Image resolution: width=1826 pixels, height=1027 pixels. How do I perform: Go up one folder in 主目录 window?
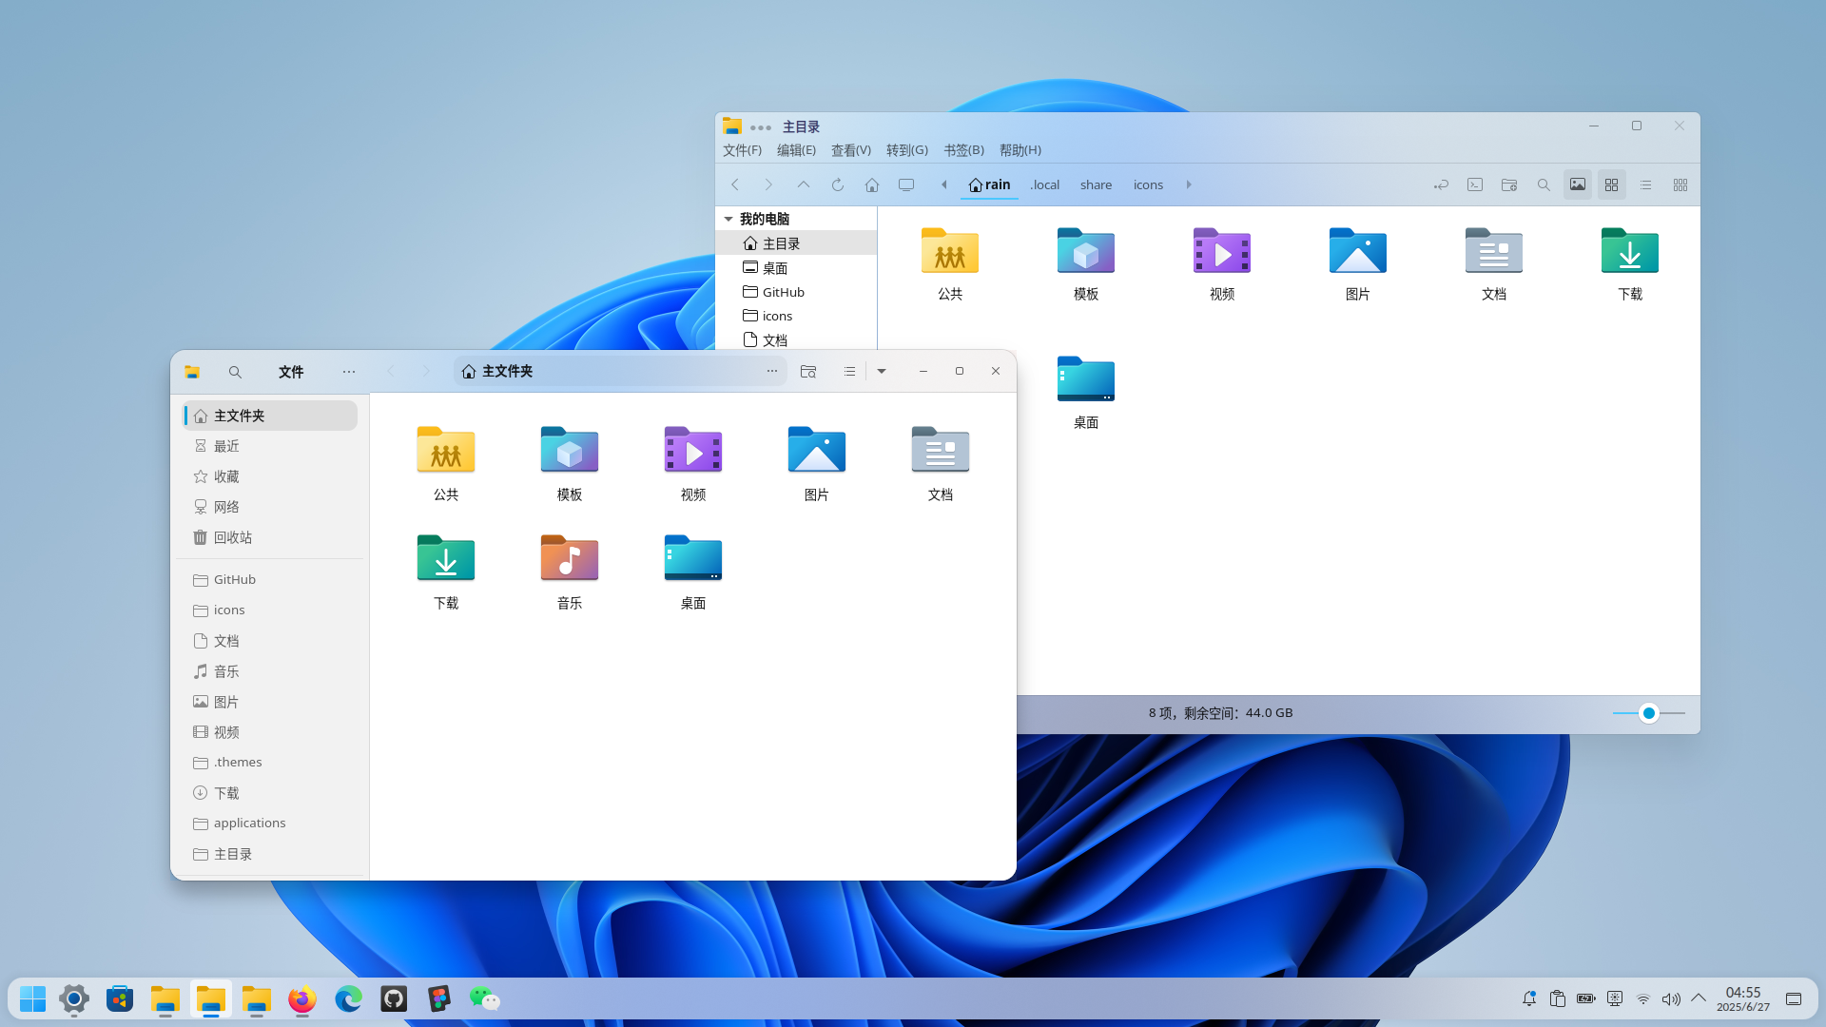(x=804, y=184)
